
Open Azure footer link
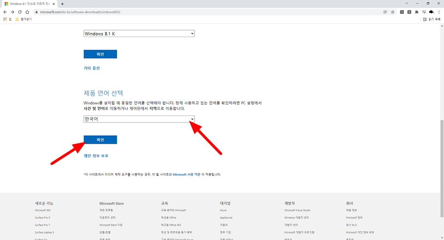223,210
